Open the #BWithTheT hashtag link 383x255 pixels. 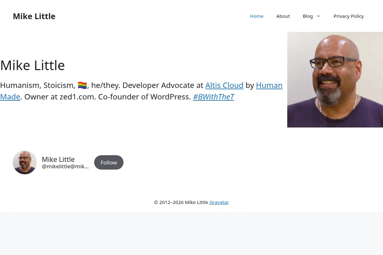click(214, 97)
